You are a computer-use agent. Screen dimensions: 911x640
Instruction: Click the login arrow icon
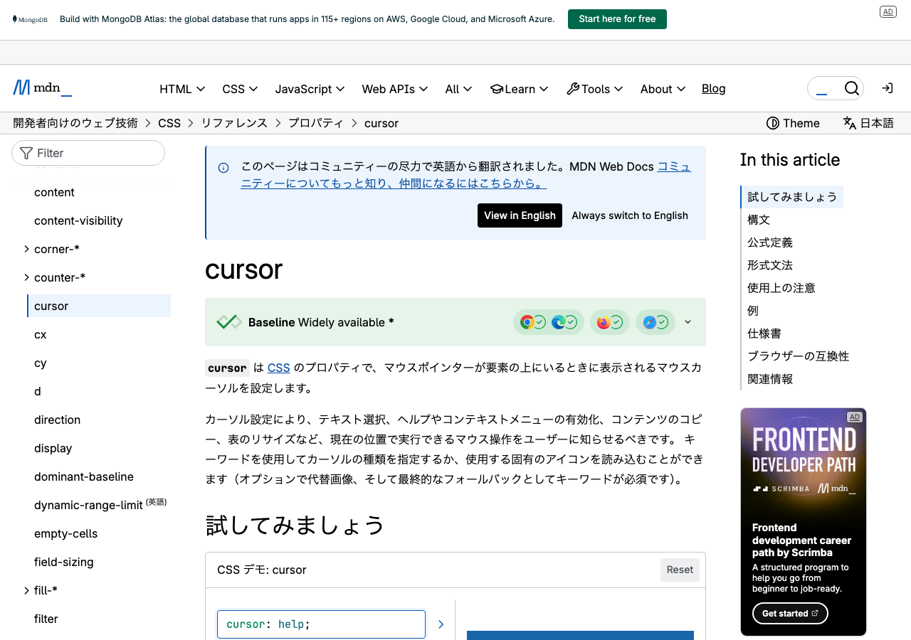tap(887, 88)
